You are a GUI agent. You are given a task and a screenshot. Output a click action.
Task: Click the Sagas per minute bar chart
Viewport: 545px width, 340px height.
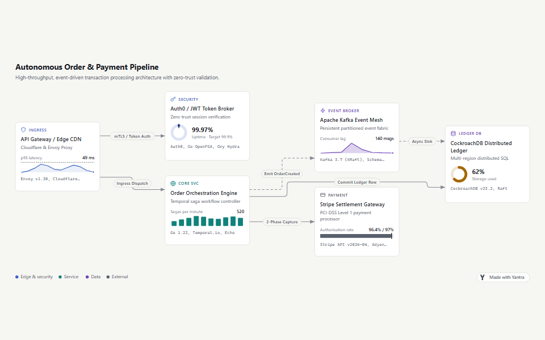point(207,221)
